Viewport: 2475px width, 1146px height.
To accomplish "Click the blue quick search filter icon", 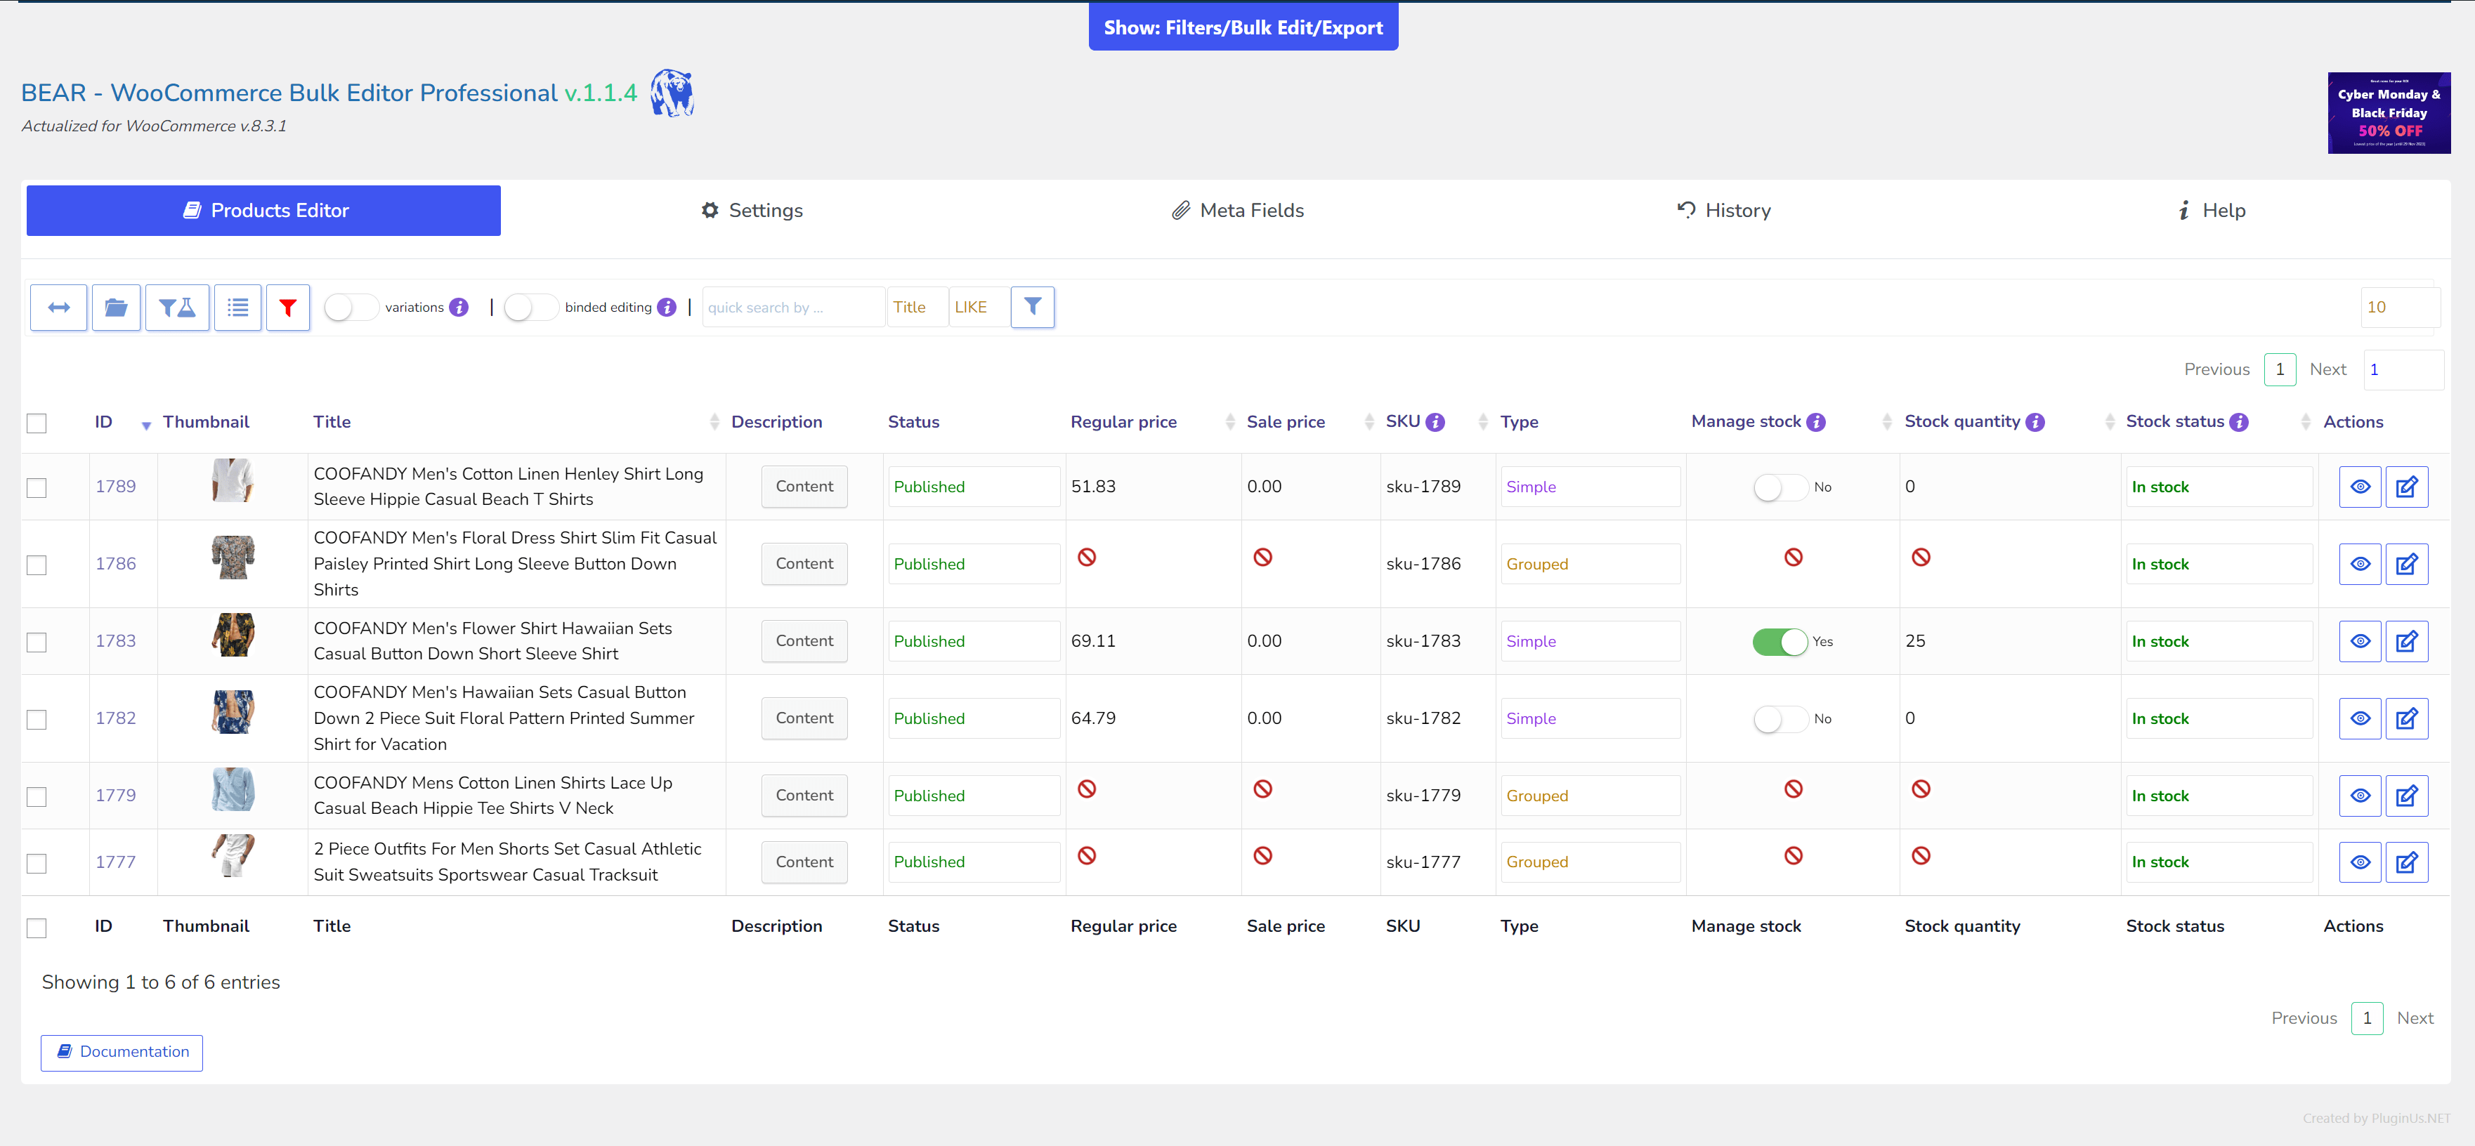I will [1032, 306].
